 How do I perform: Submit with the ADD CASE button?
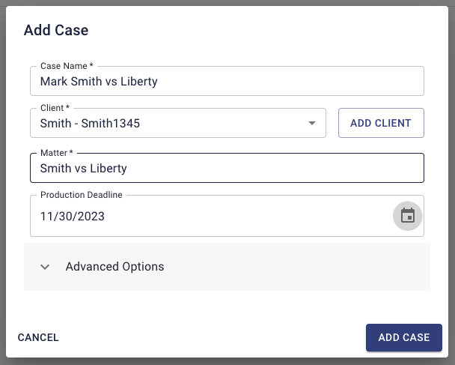tap(403, 337)
